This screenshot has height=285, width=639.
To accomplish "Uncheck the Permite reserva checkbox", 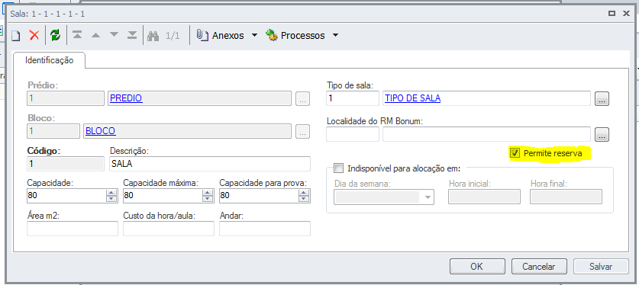I will coord(515,153).
